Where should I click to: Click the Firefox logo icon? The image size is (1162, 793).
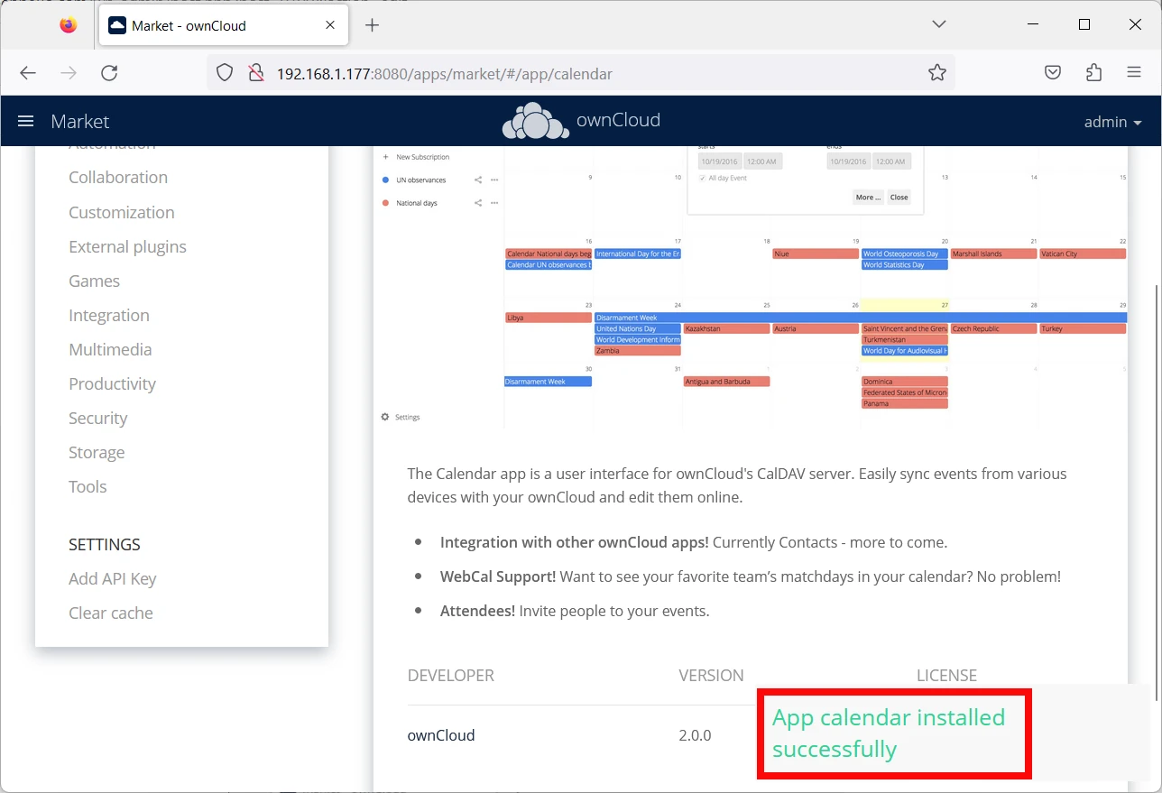pos(69,25)
